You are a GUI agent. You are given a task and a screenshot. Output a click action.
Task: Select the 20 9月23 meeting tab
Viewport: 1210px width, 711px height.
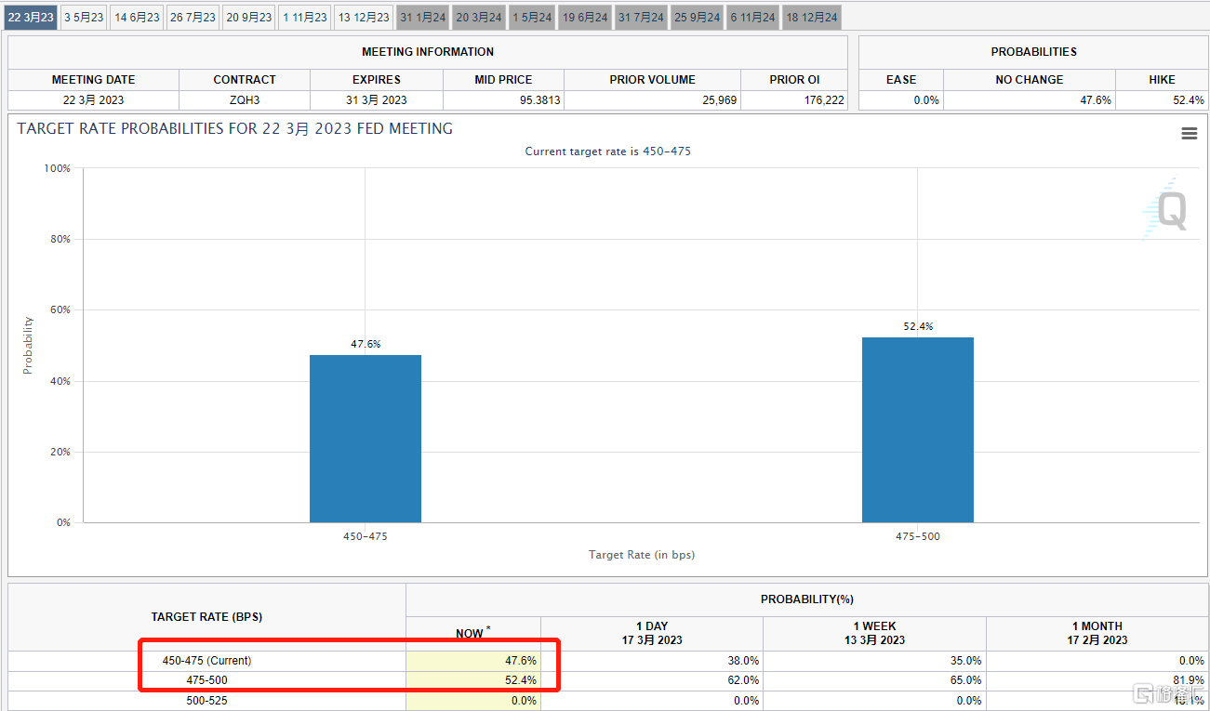point(248,17)
